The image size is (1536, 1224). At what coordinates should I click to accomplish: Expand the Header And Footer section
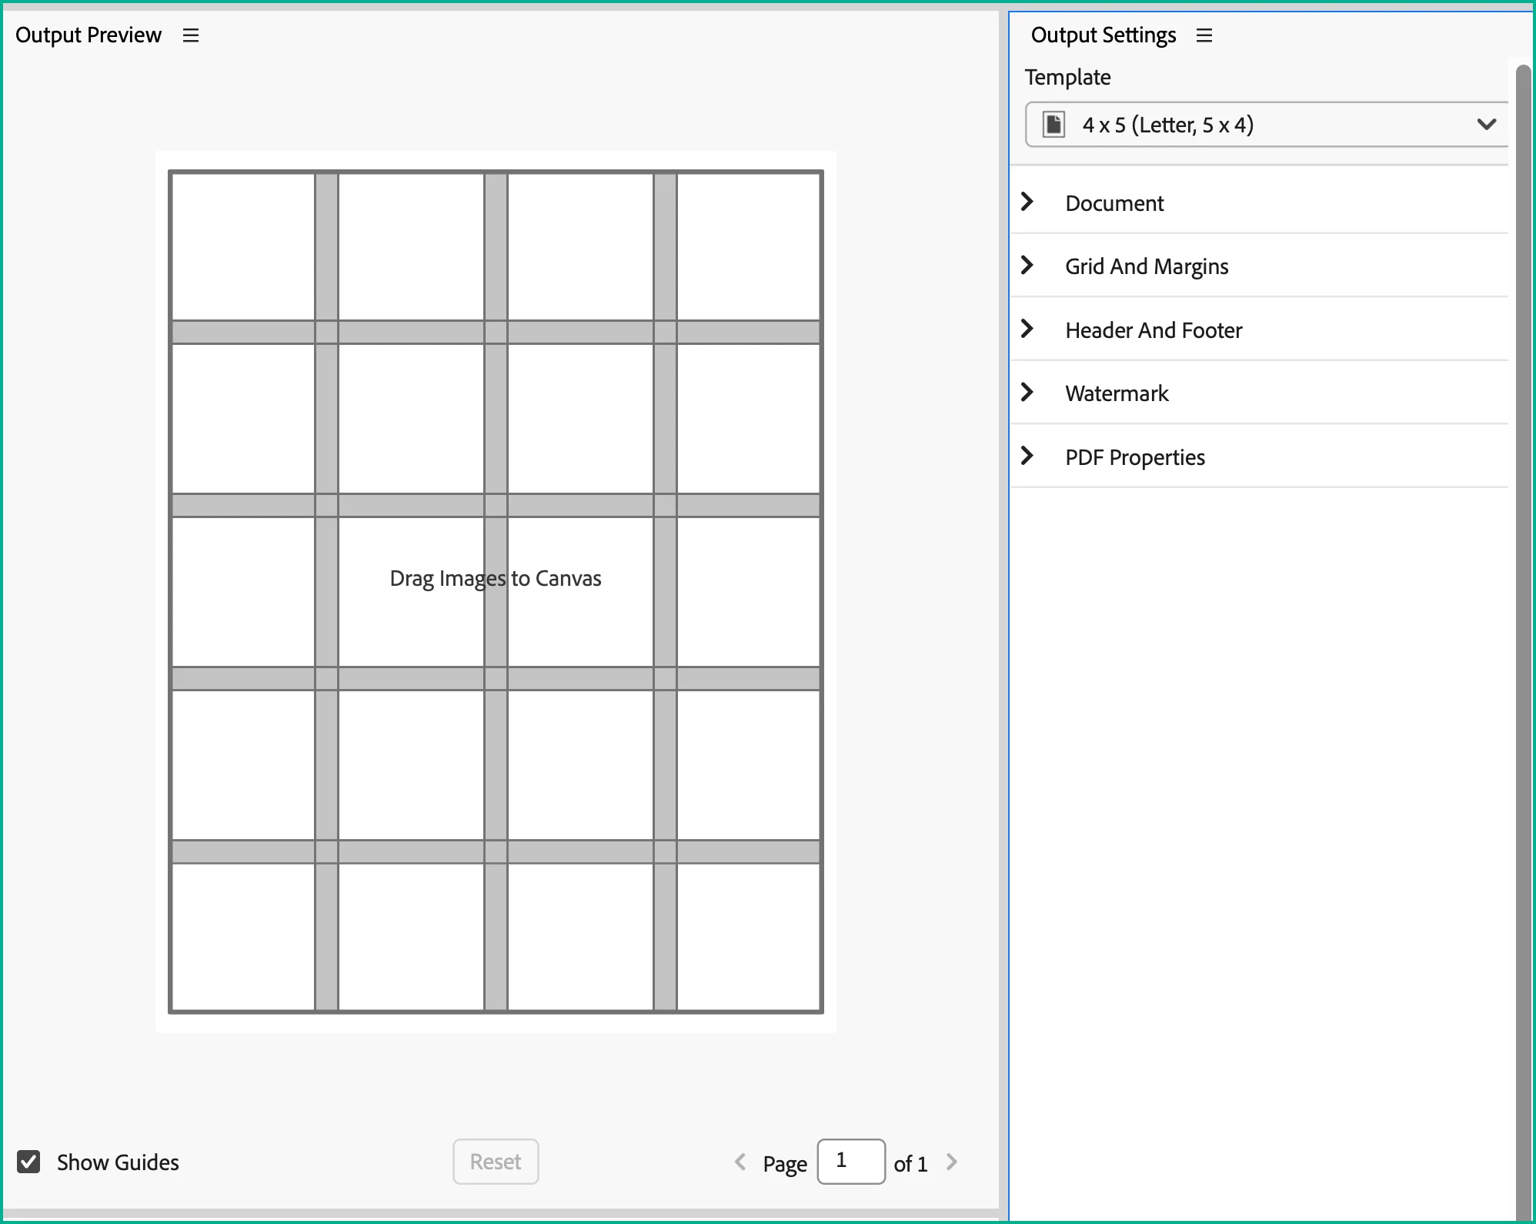pos(1153,330)
